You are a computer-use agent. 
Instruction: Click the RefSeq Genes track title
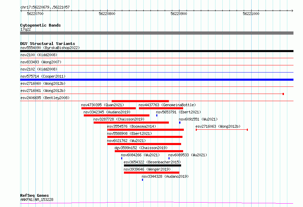[x=34, y=196]
